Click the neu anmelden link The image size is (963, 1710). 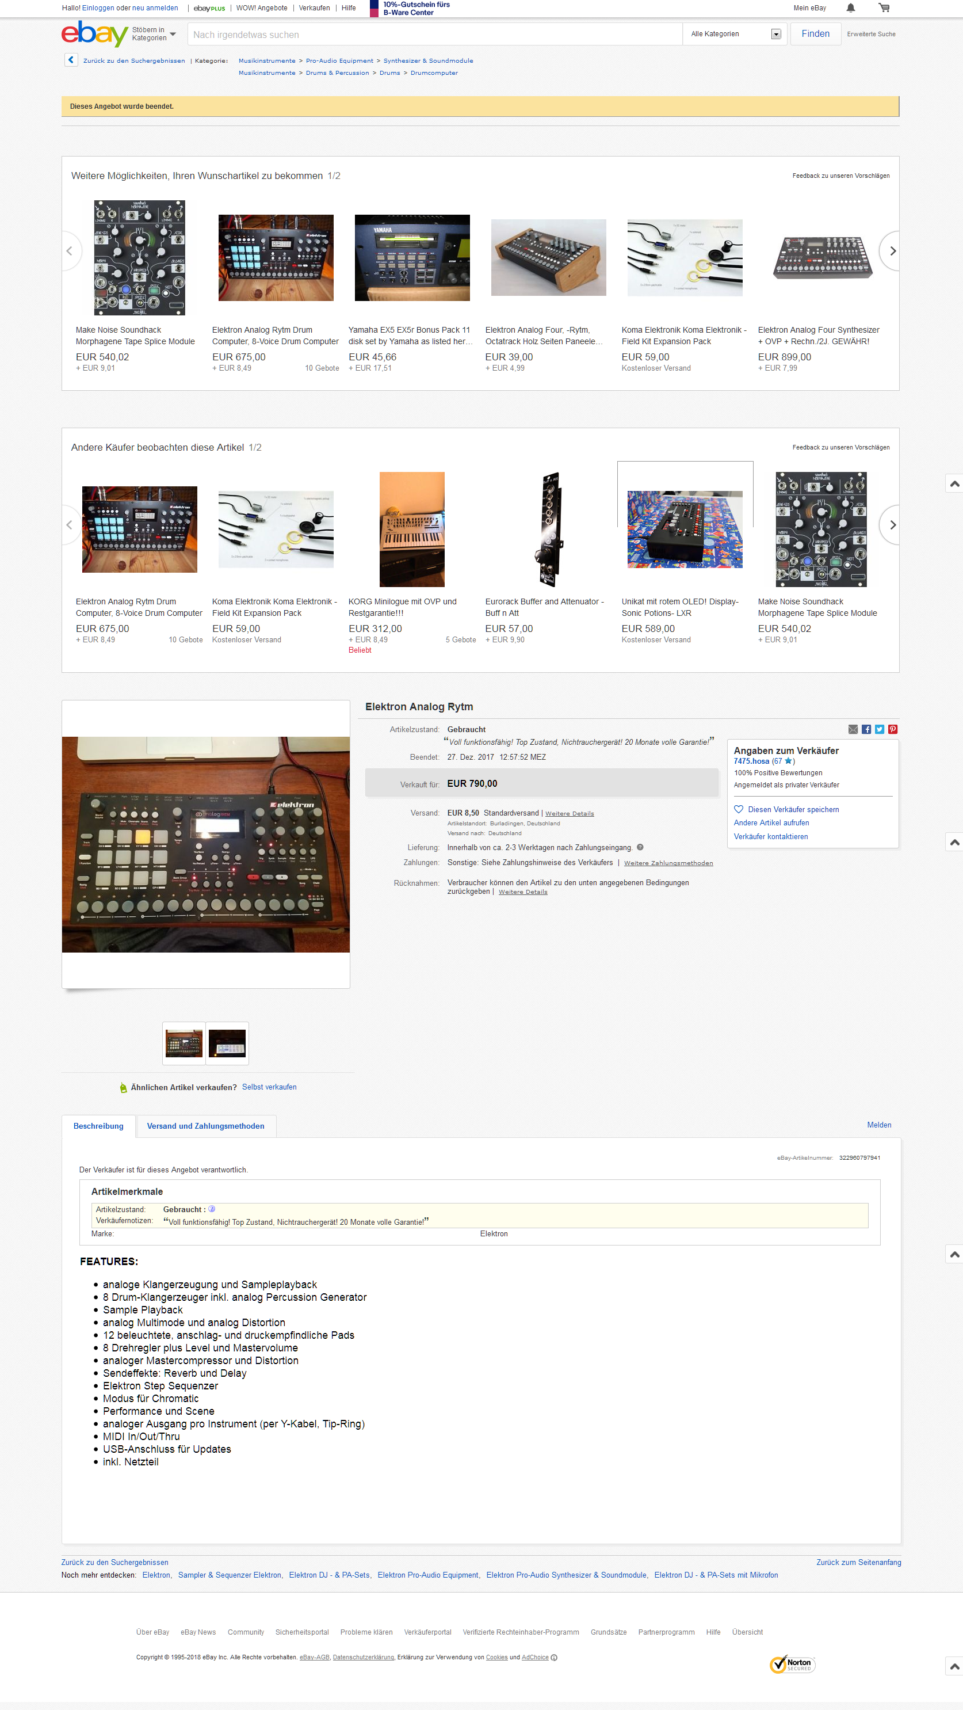click(x=155, y=8)
